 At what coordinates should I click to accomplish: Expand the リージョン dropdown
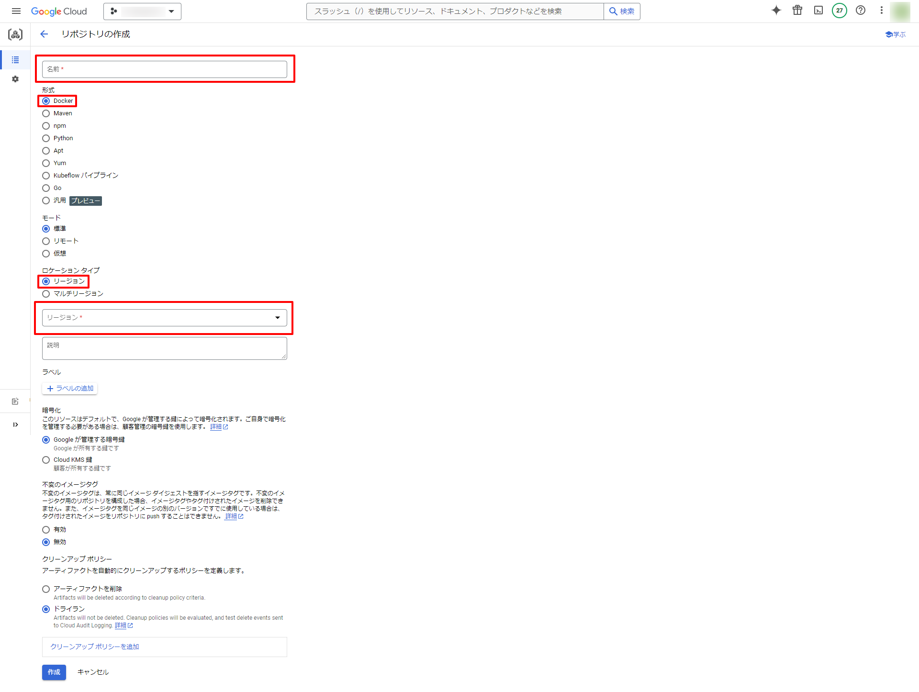point(164,318)
